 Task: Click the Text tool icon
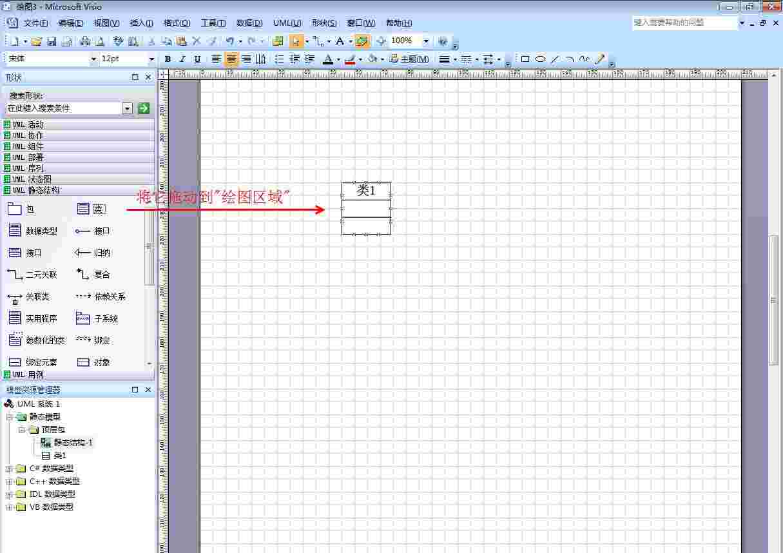pyautogui.click(x=340, y=41)
